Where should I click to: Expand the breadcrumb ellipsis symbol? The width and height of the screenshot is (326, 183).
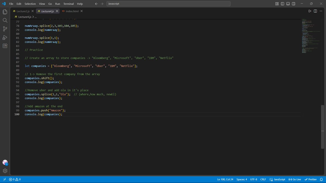[x=36, y=17]
